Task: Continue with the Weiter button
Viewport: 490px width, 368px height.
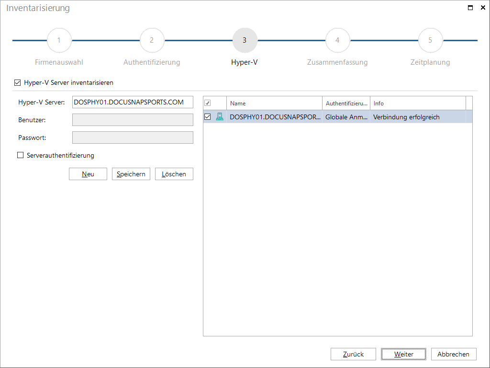Action: point(403,354)
